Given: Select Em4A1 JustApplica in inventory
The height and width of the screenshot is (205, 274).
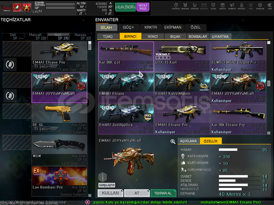Looking at the screenshot, I should point(126,119).
